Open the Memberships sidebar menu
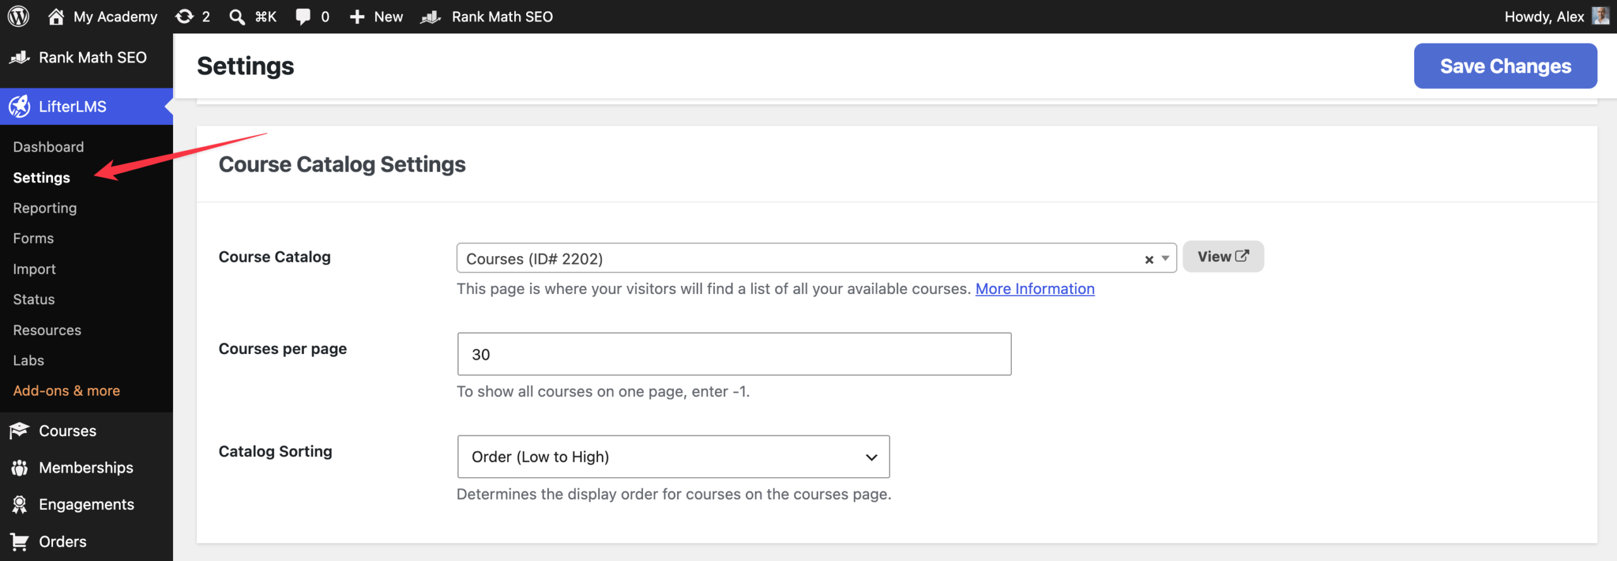The width and height of the screenshot is (1617, 561). click(86, 468)
